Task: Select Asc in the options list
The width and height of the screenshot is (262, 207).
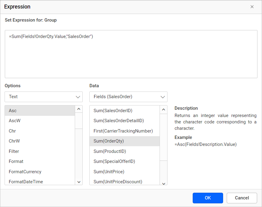Action: 40,111
